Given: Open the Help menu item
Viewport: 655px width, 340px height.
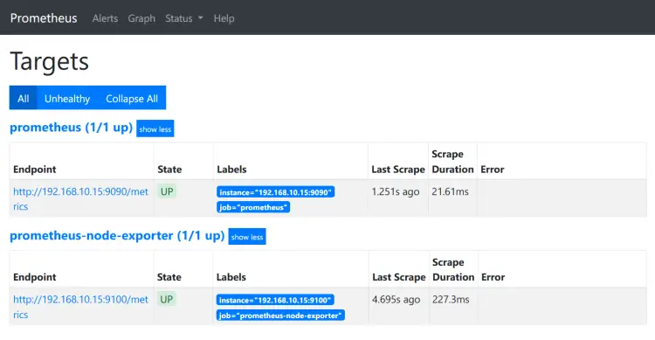Looking at the screenshot, I should click(x=224, y=18).
